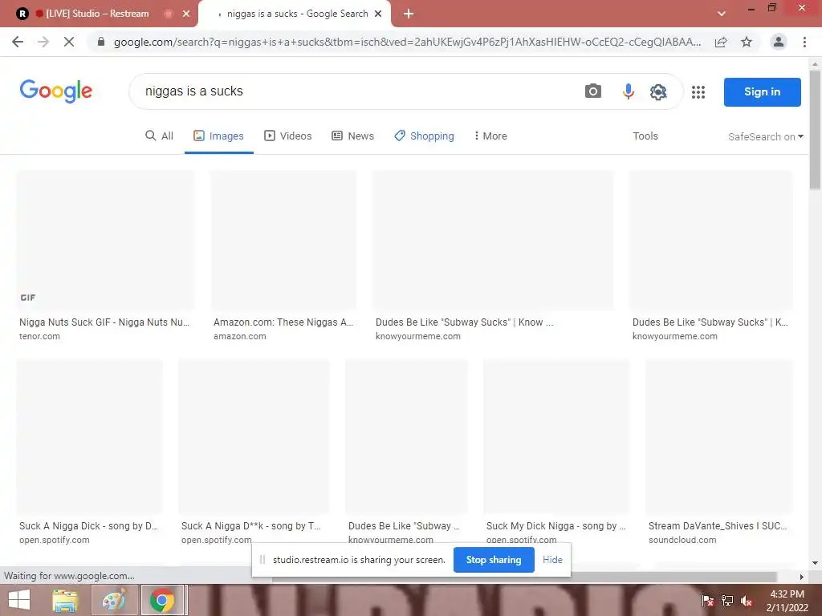Open 'Dudes Be Like "Subway Sucks" | K...' title
Viewport: 822px width, 616px height.
click(x=710, y=322)
